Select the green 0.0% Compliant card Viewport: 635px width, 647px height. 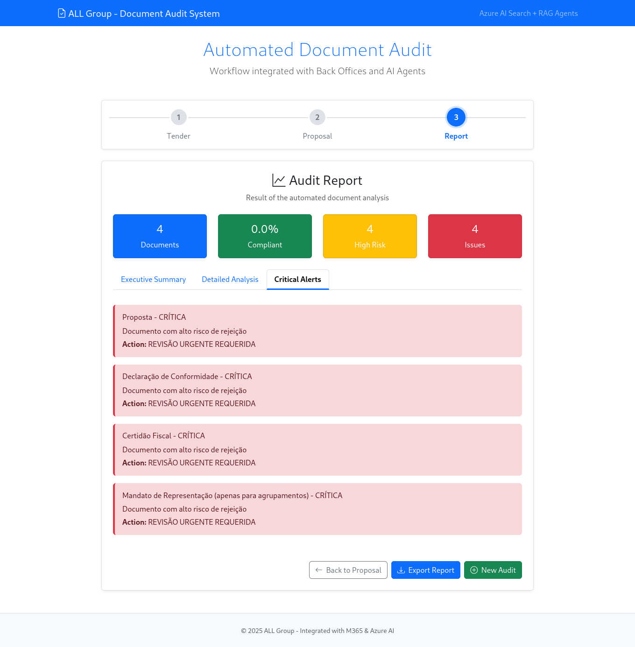coord(265,236)
